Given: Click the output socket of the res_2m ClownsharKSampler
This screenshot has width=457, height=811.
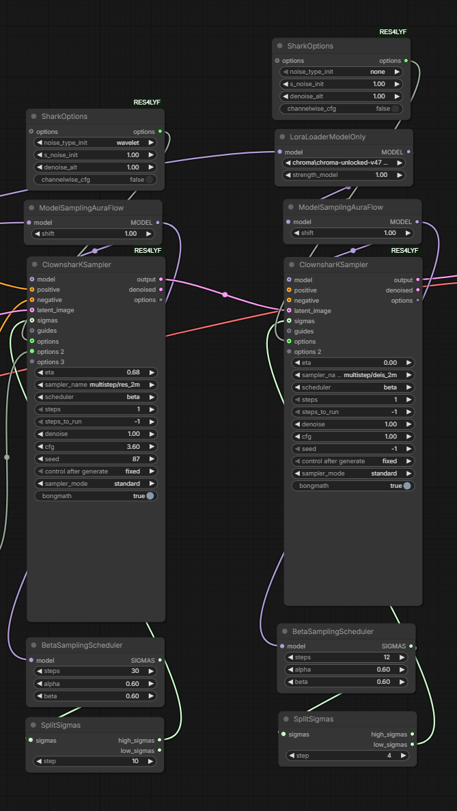Looking at the screenshot, I should click(x=161, y=279).
